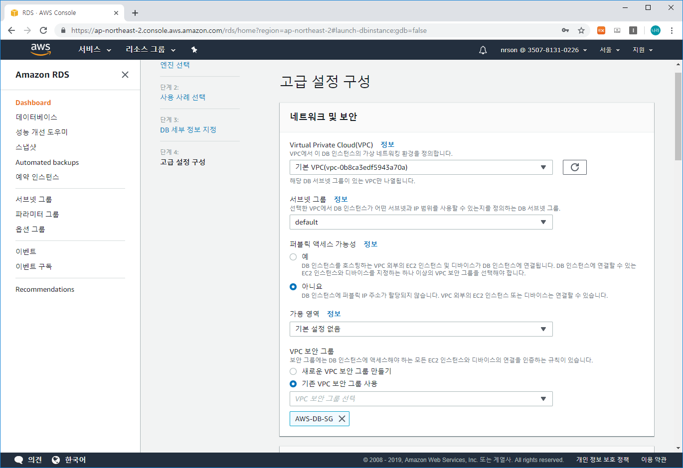Click the browser back arrow
The width and height of the screenshot is (683, 468).
point(11,30)
